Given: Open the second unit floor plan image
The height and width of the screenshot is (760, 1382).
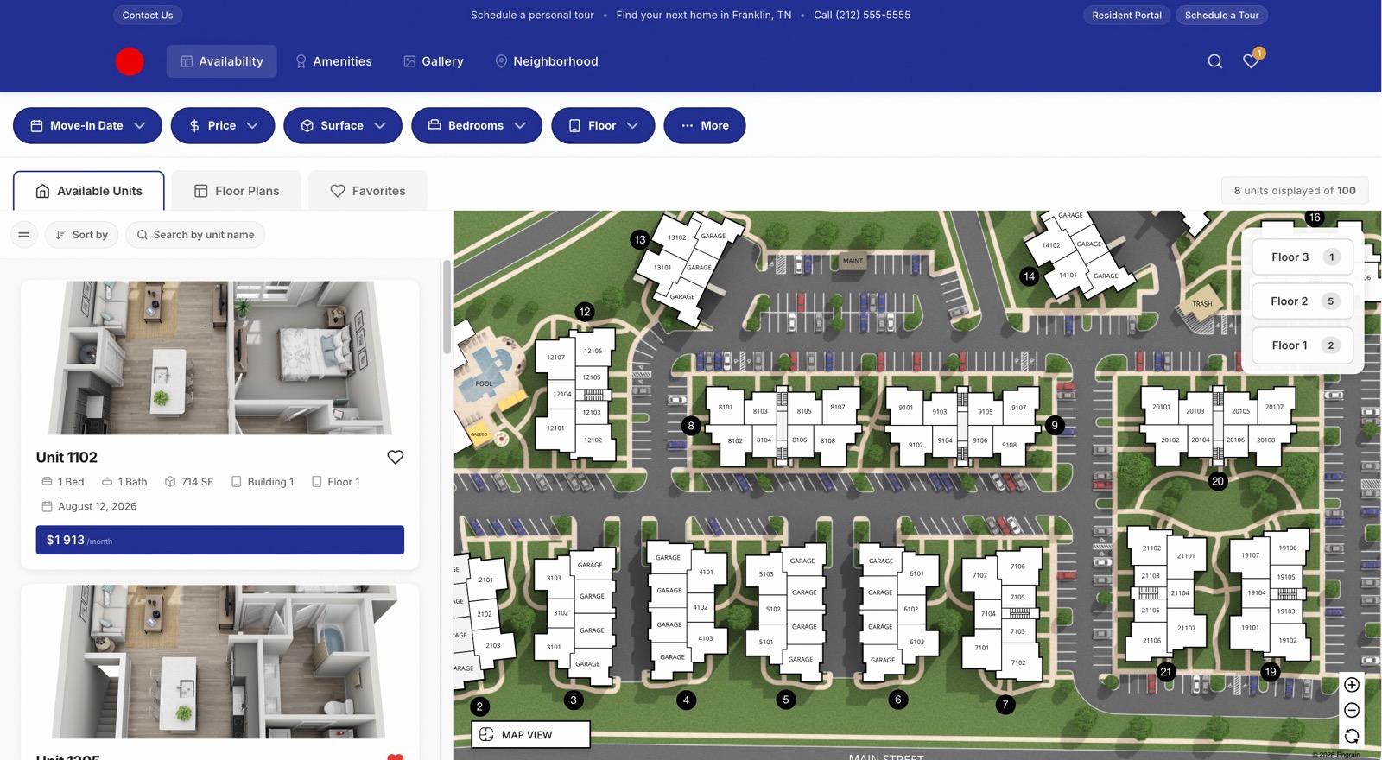Looking at the screenshot, I should [x=220, y=662].
